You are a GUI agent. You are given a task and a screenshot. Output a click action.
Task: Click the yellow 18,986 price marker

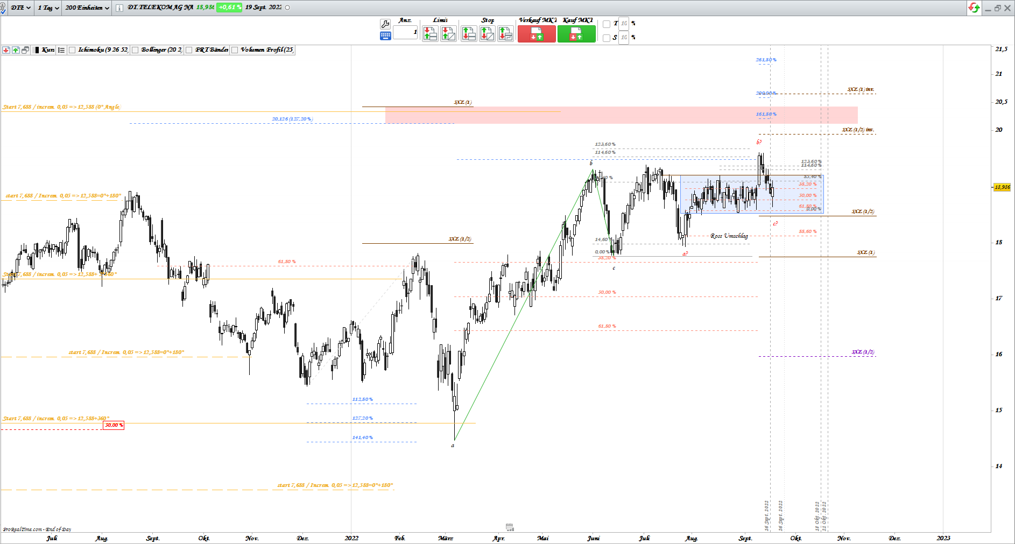pyautogui.click(x=1002, y=187)
